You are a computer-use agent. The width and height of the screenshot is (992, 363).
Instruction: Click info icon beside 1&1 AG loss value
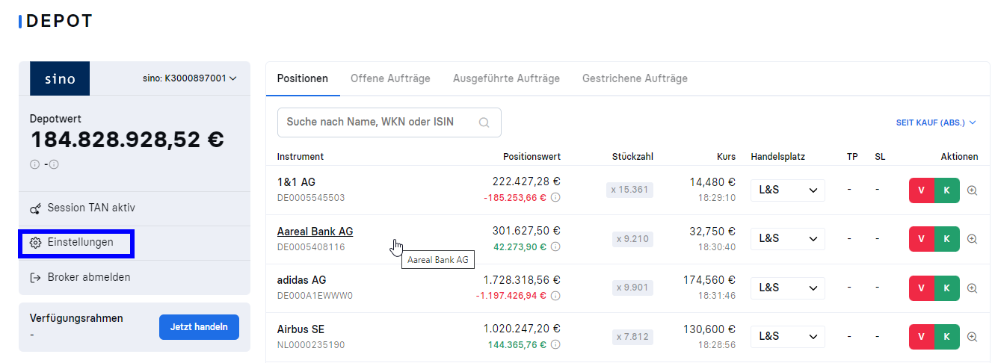pos(555,198)
